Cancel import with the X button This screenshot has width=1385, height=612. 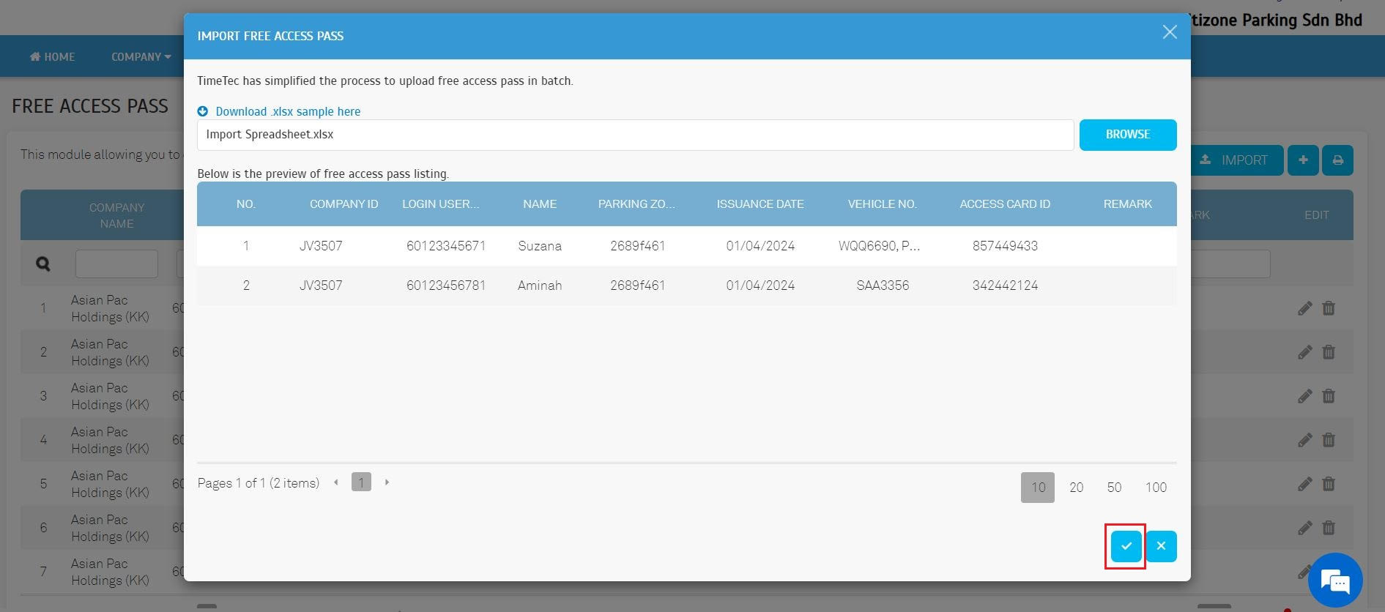(1161, 546)
